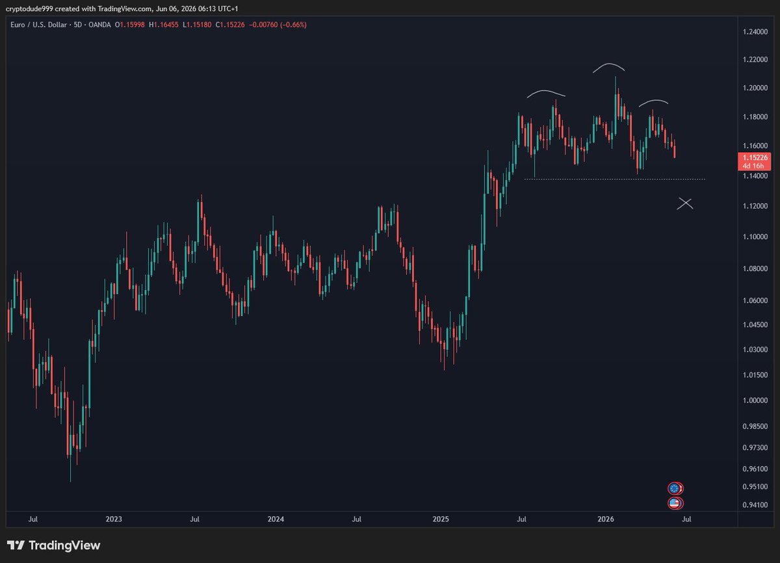Click the United States flag event icon

(675, 503)
